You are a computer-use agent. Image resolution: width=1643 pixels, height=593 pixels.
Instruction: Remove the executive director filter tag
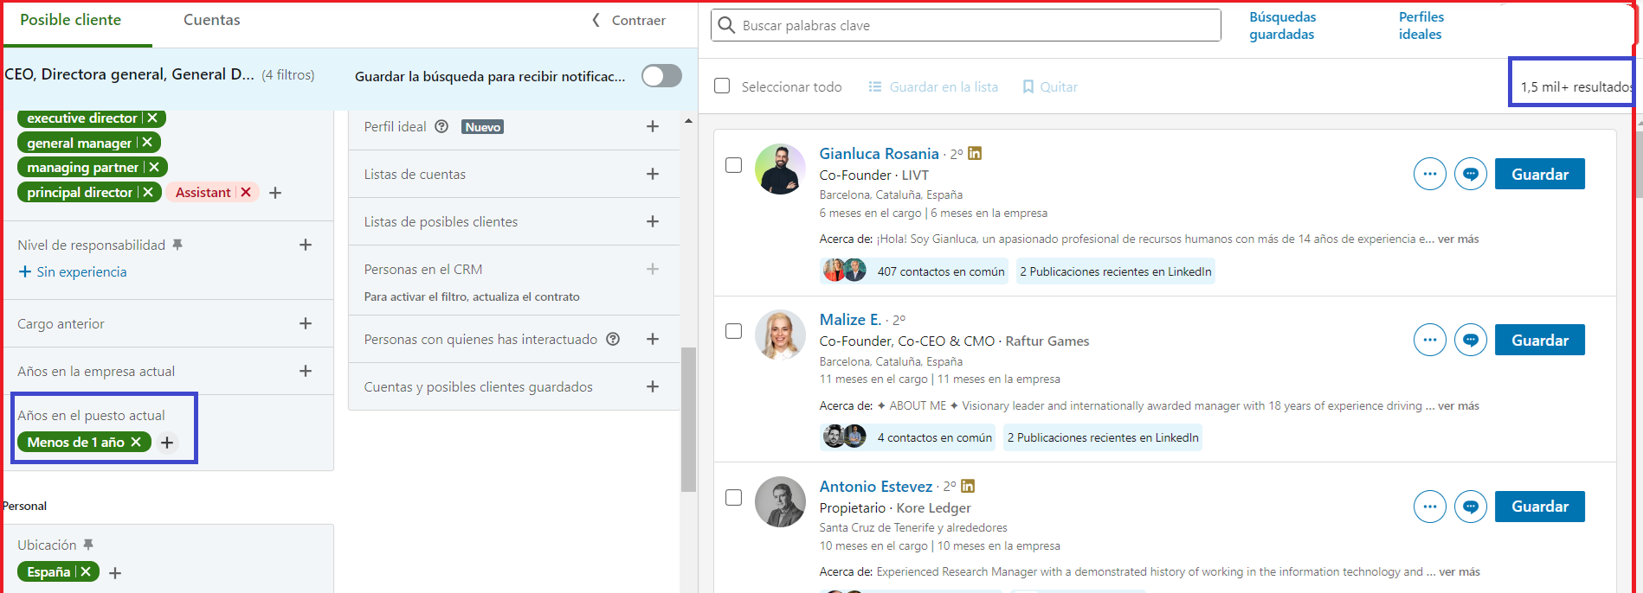(x=153, y=118)
